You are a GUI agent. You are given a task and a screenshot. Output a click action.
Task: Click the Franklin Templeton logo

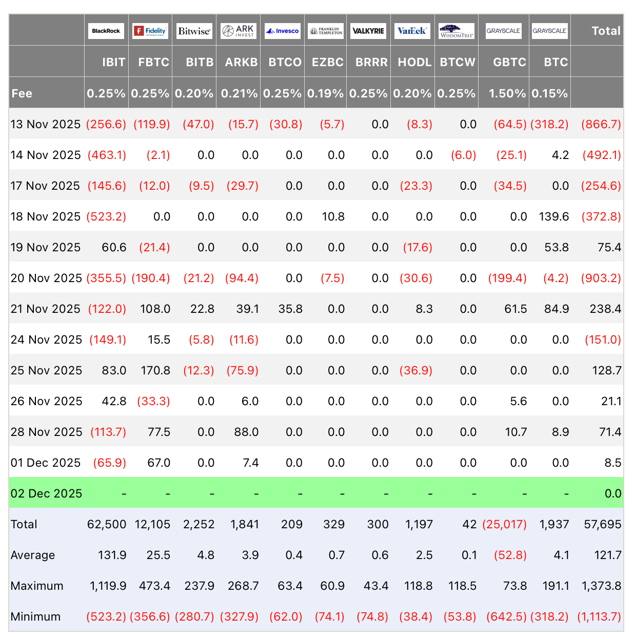tap(326, 31)
